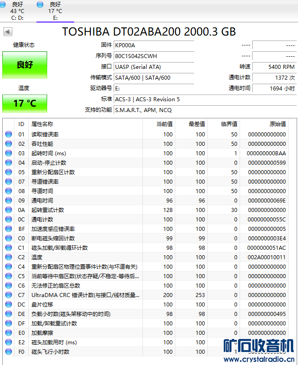Click the 临界值 column header
This screenshot has width=298, height=365.
point(223,124)
